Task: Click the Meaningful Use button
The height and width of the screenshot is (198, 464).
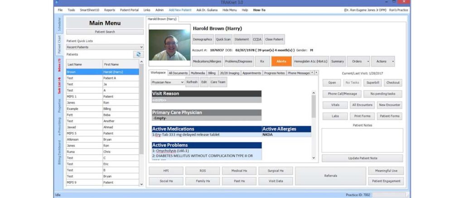Action: tap(386, 170)
